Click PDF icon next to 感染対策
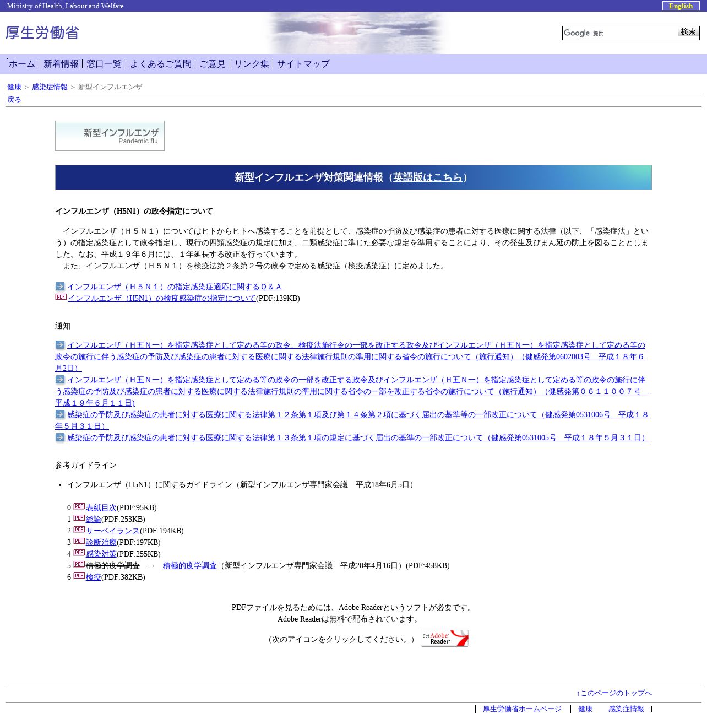 click(79, 553)
